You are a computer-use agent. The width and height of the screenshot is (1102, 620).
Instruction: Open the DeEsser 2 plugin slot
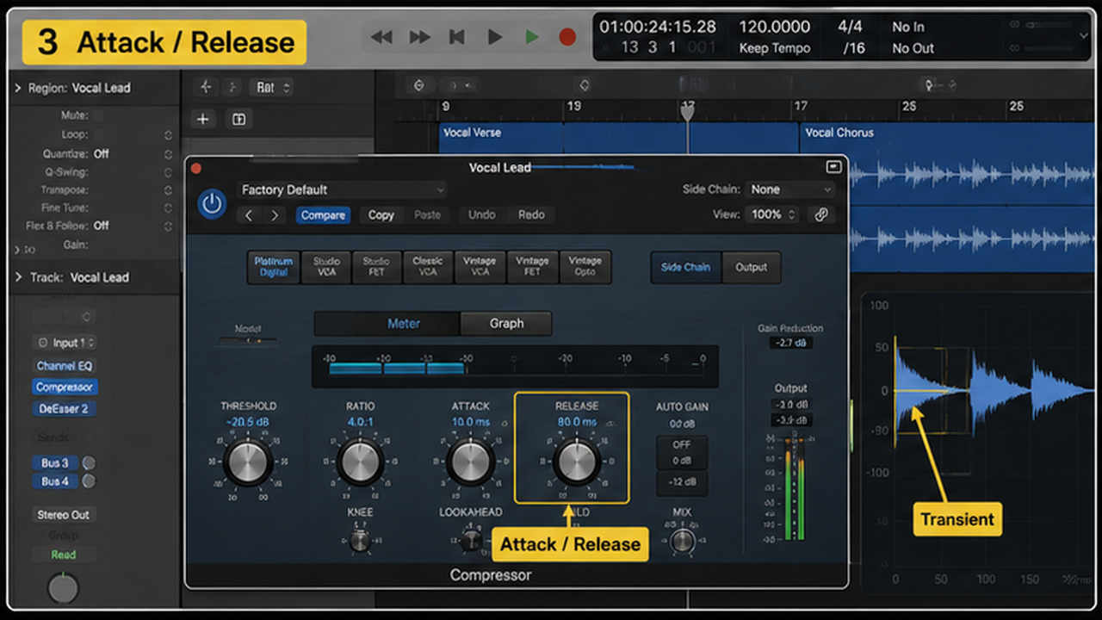click(65, 409)
